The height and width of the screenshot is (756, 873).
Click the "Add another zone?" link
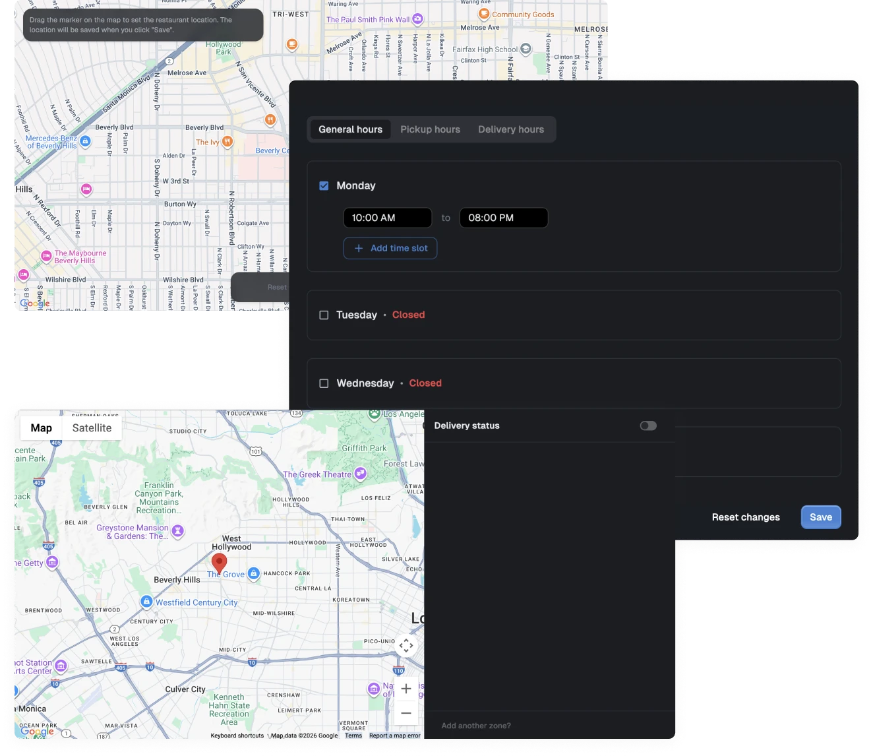click(475, 725)
